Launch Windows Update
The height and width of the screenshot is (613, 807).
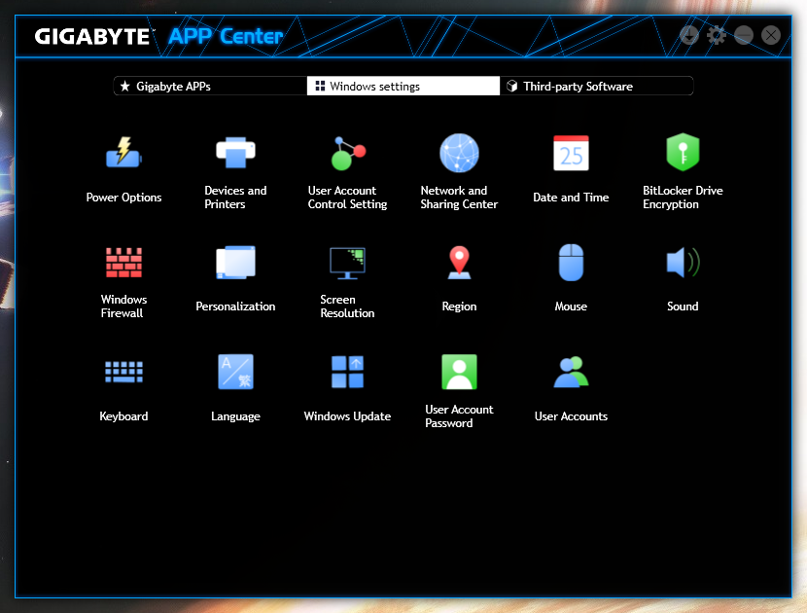[347, 373]
